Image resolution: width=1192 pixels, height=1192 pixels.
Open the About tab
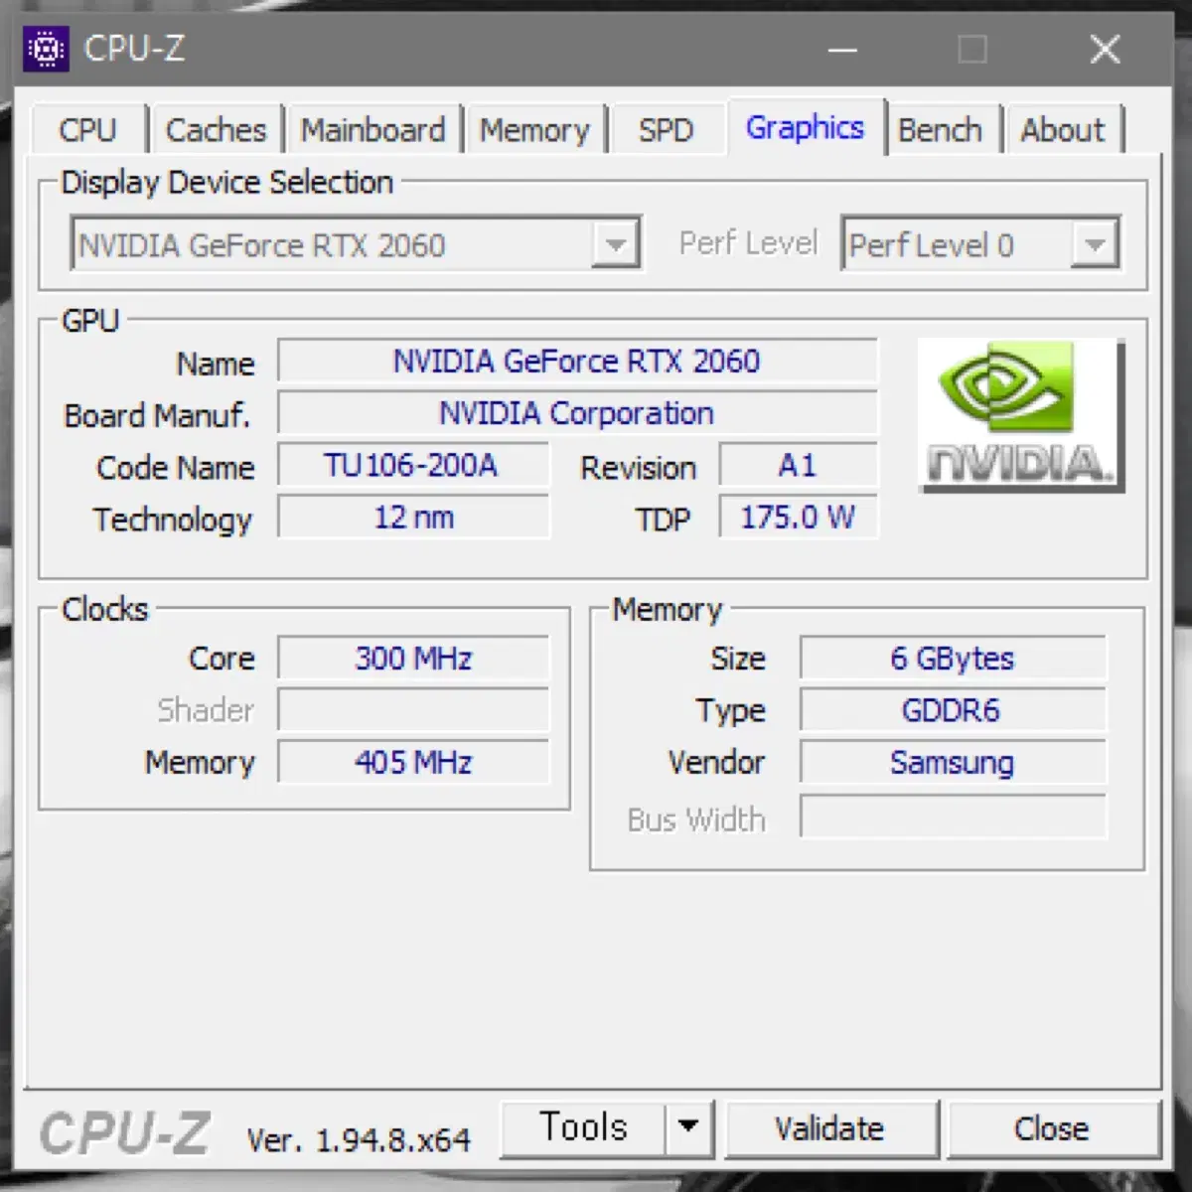pyautogui.click(x=1063, y=130)
